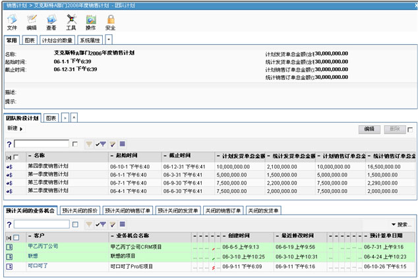Image resolution: width=418 pixels, height=280 pixels.
Task: Click the purple square filter icon in team plan grid
Action: pos(122,143)
